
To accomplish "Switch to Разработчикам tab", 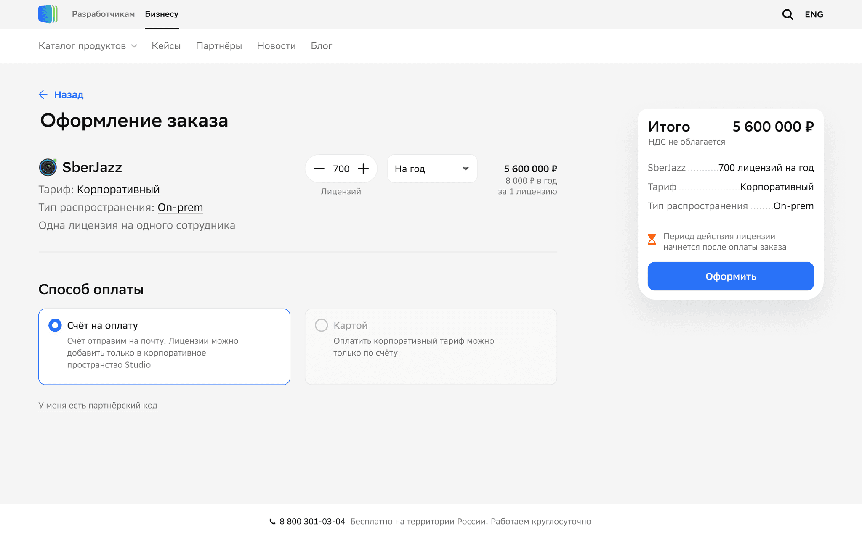I will pyautogui.click(x=103, y=14).
